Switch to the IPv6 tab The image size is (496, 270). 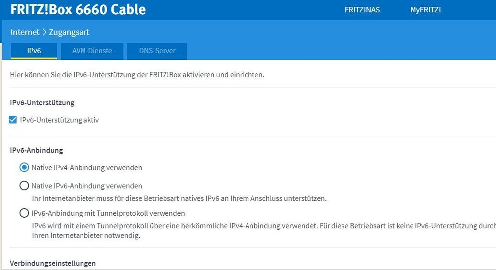point(34,51)
